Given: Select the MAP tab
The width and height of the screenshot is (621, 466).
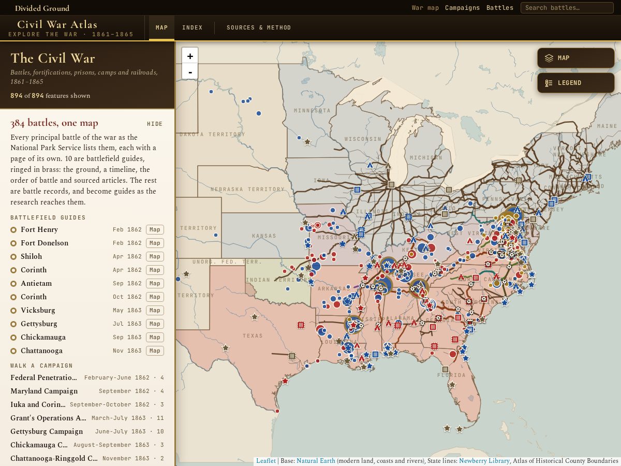Looking at the screenshot, I should coord(162,27).
